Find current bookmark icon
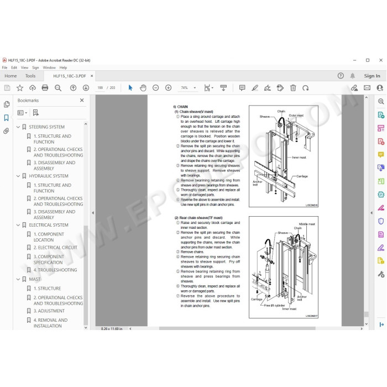 coord(36,113)
